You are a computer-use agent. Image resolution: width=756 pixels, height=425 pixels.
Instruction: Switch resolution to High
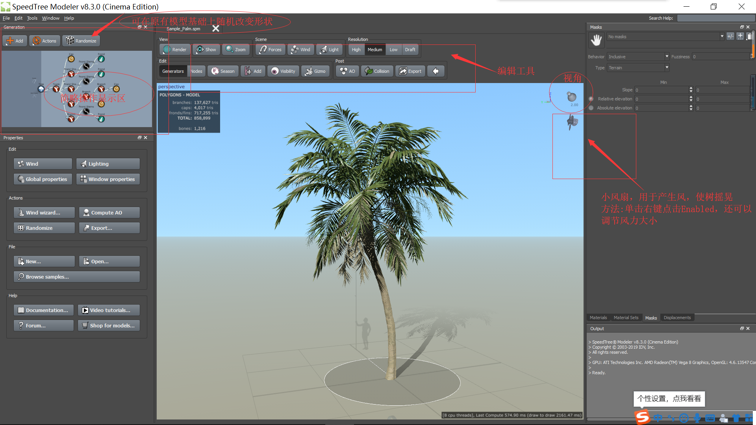(356, 49)
